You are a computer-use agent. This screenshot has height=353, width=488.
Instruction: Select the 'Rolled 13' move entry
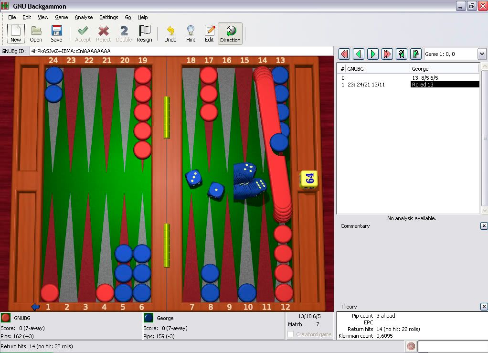click(444, 85)
